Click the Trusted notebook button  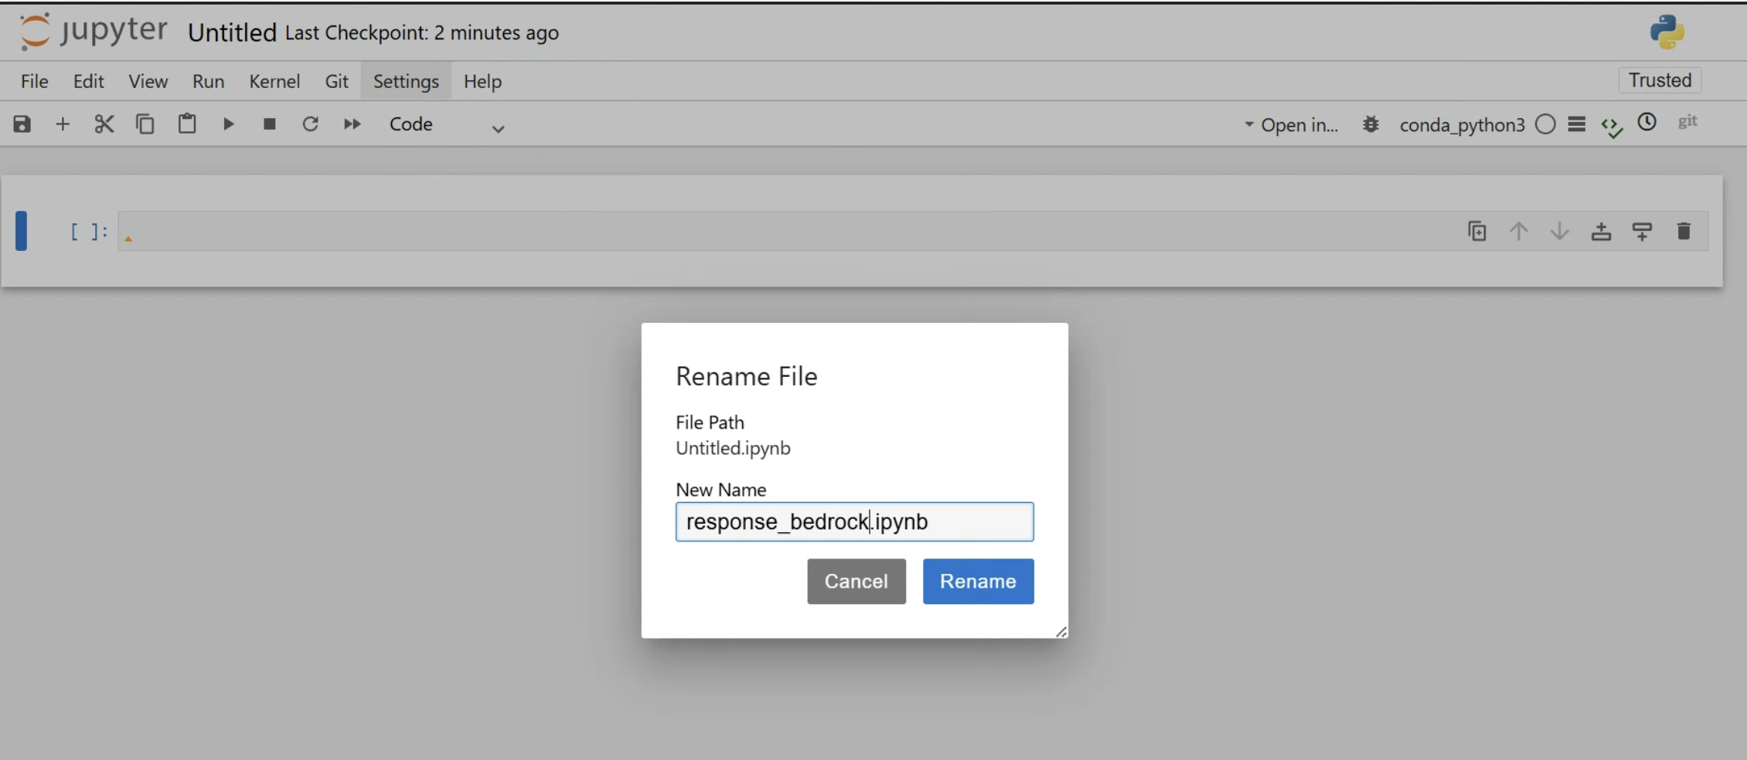(x=1660, y=80)
